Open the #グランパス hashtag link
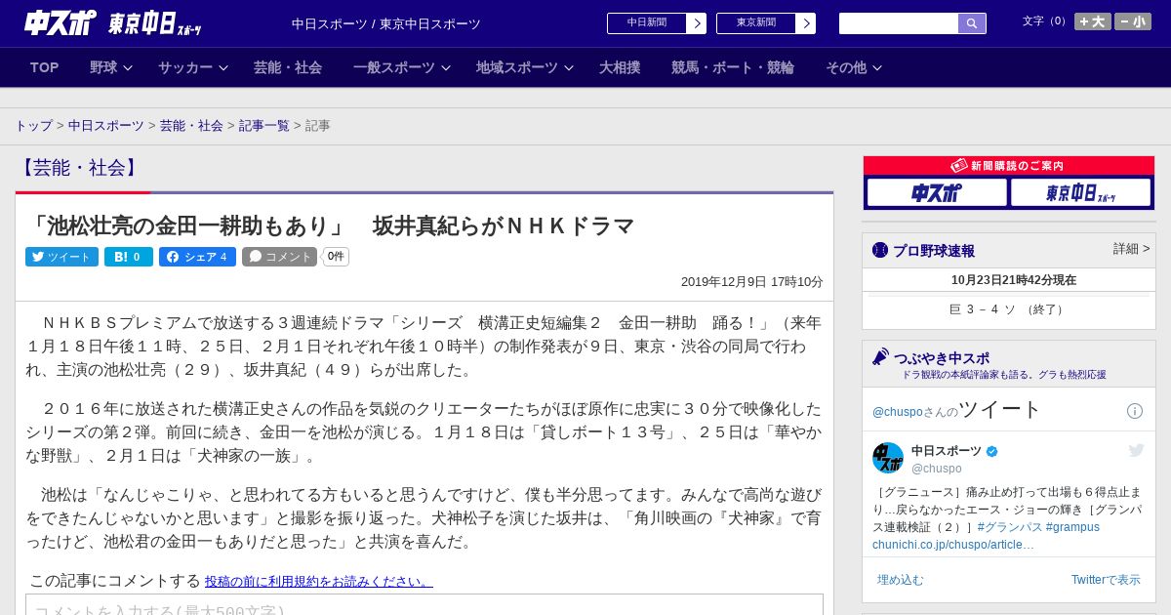This screenshot has height=615, width=1171. pyautogui.click(x=1009, y=527)
